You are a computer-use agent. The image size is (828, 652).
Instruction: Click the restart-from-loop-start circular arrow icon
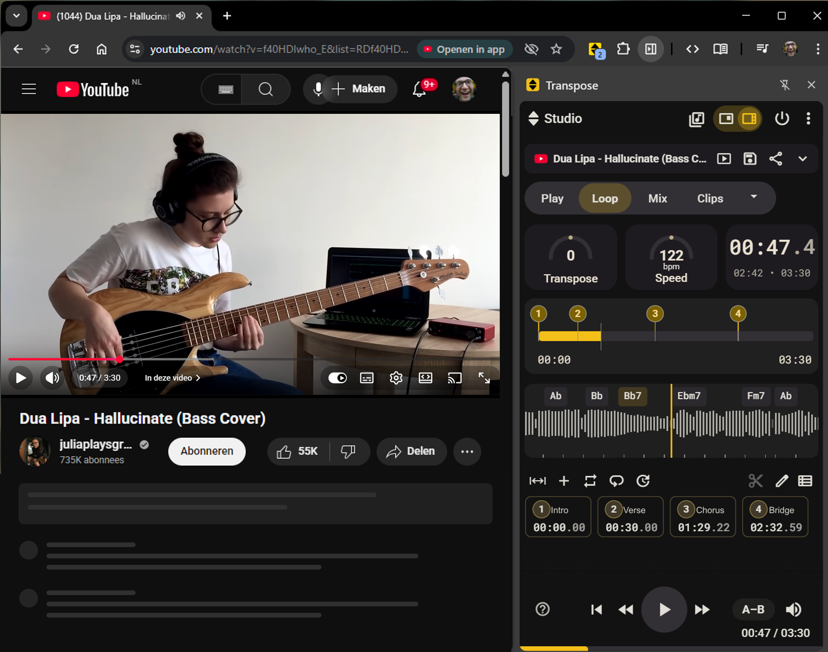click(x=643, y=481)
